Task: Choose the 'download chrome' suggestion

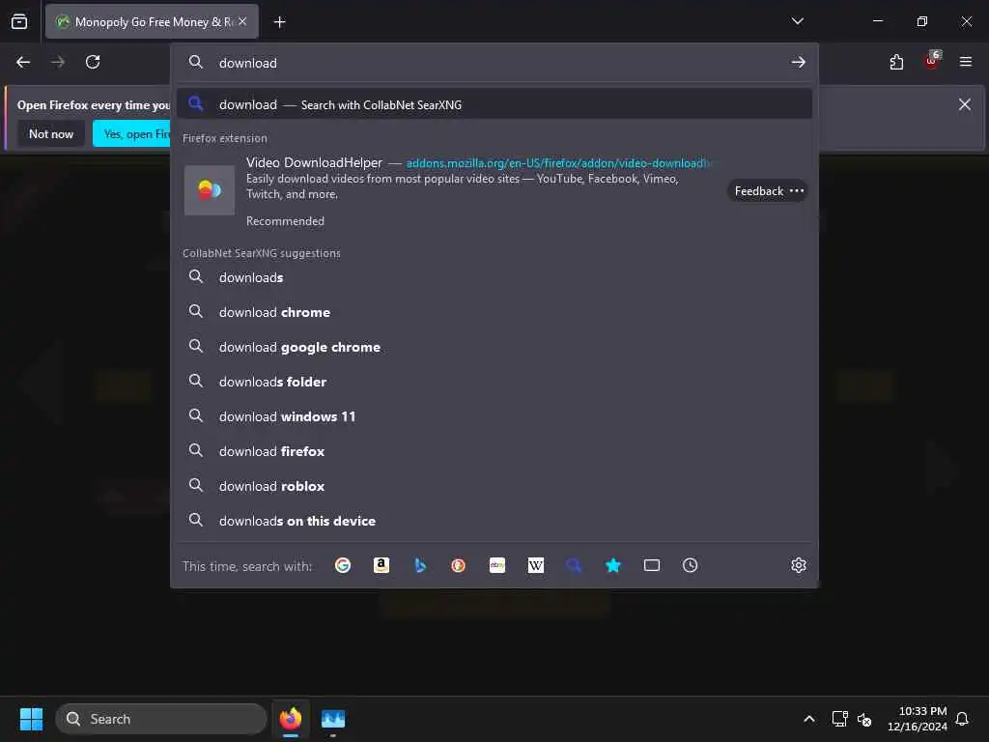Action: (494, 312)
